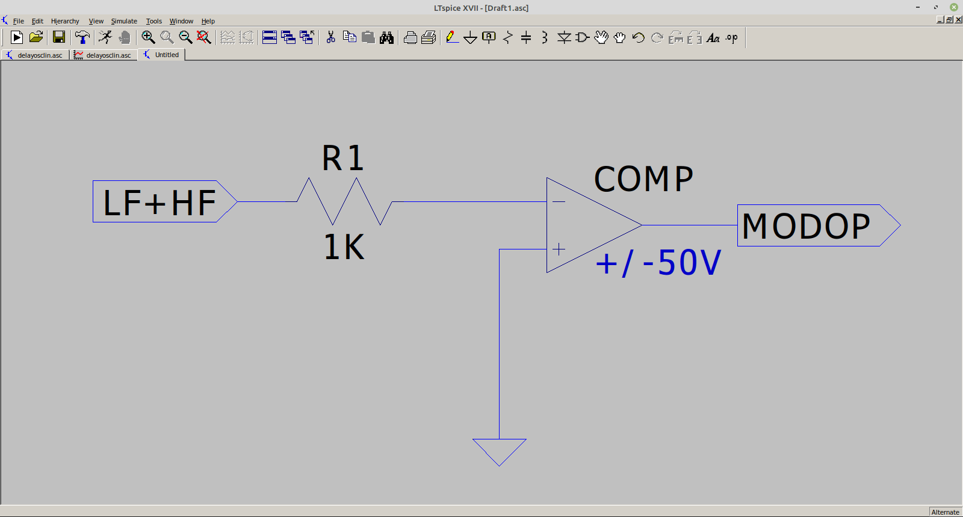Screen dimensions: 963x517
Task: Click the Alternate status bar field
Action: coord(945,512)
